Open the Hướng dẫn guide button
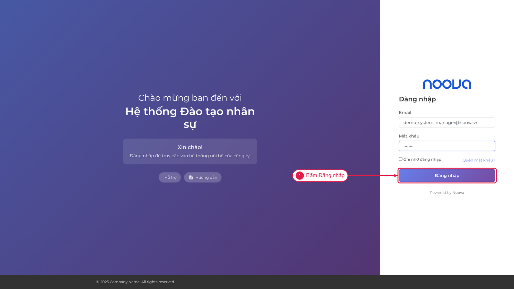This screenshot has height=289, width=514. 203,177
